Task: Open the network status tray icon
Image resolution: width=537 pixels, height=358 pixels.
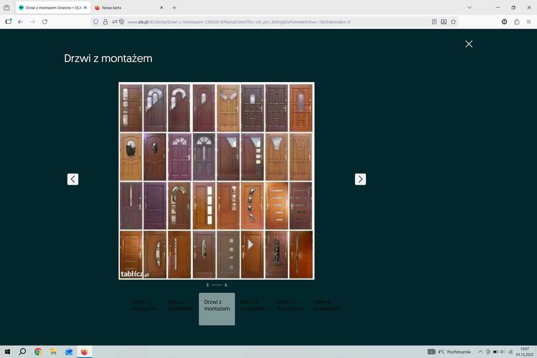Action: 510,352
